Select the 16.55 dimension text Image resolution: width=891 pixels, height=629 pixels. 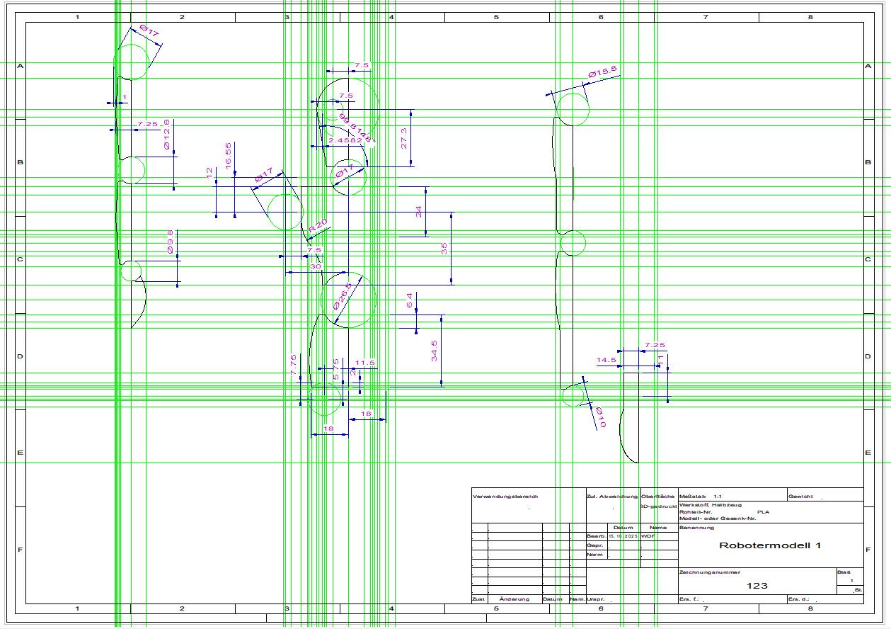228,155
